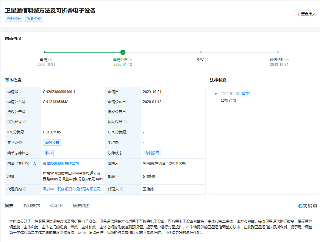Click help icon beside 代理人
320x242 pixels.
click(x=122, y=189)
